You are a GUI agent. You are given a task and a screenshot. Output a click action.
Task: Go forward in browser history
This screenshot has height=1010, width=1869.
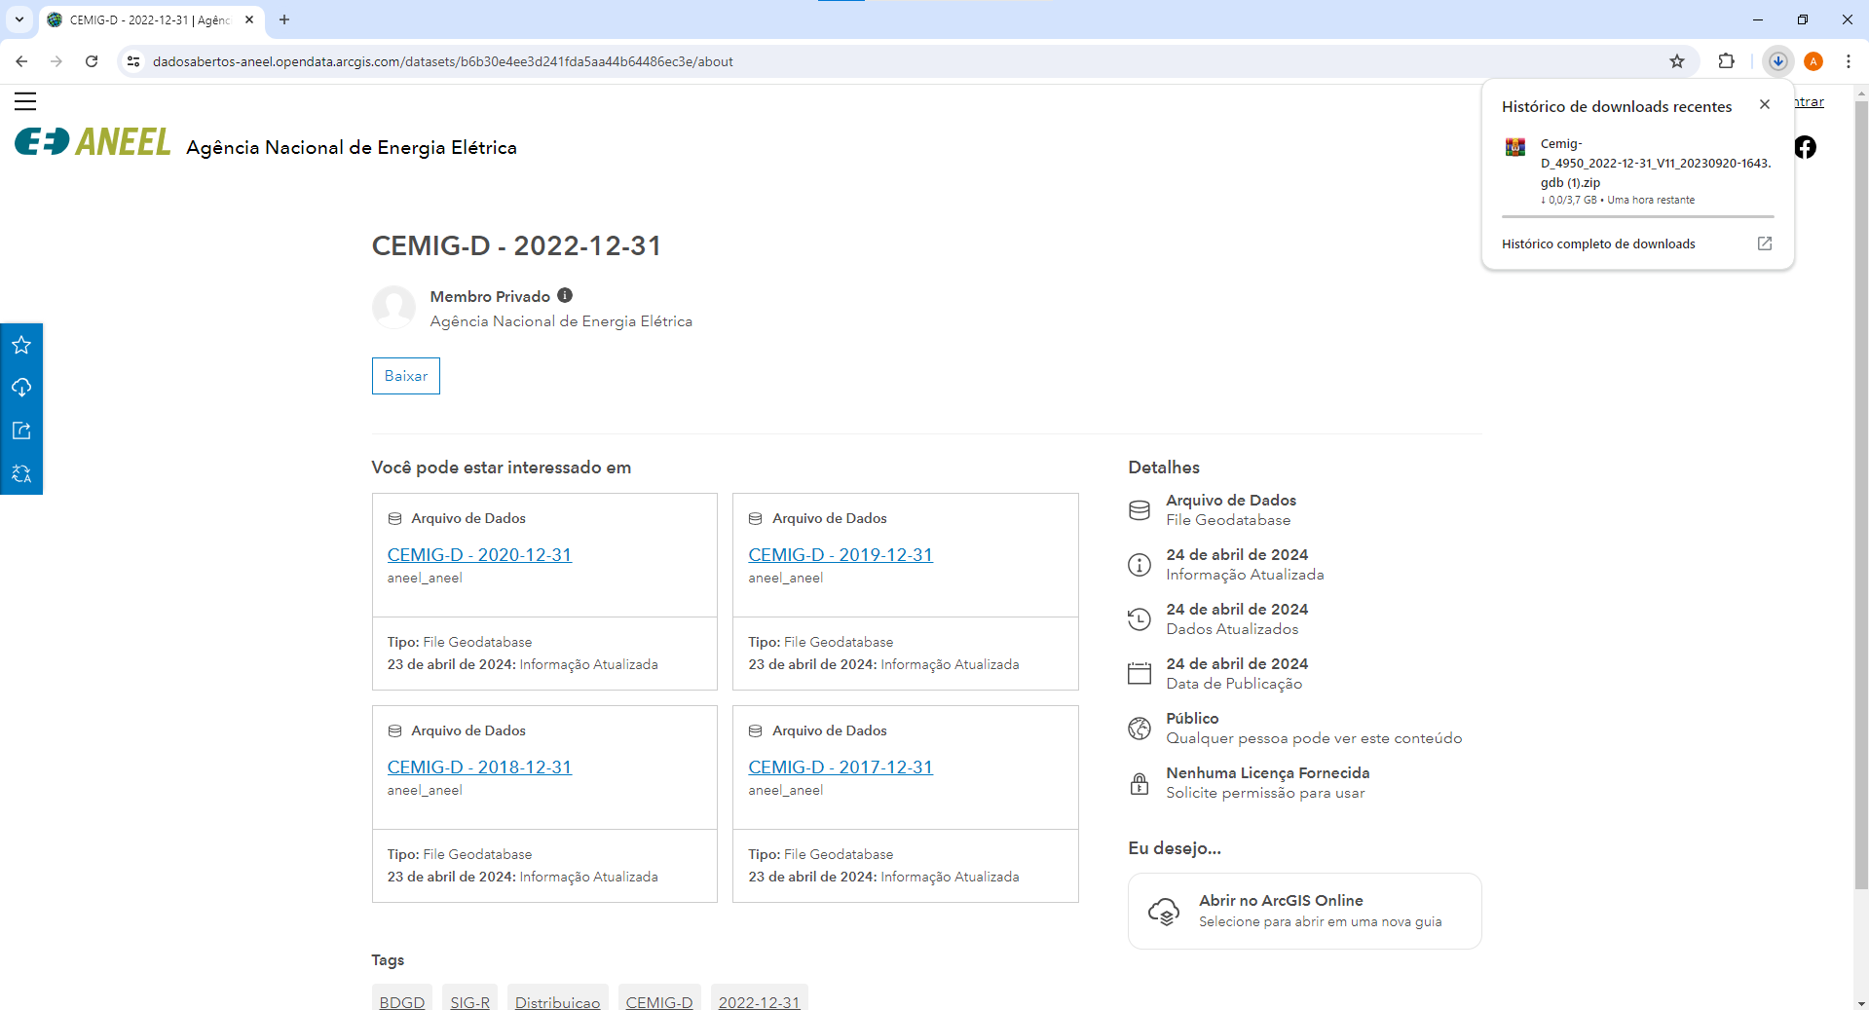(x=56, y=61)
